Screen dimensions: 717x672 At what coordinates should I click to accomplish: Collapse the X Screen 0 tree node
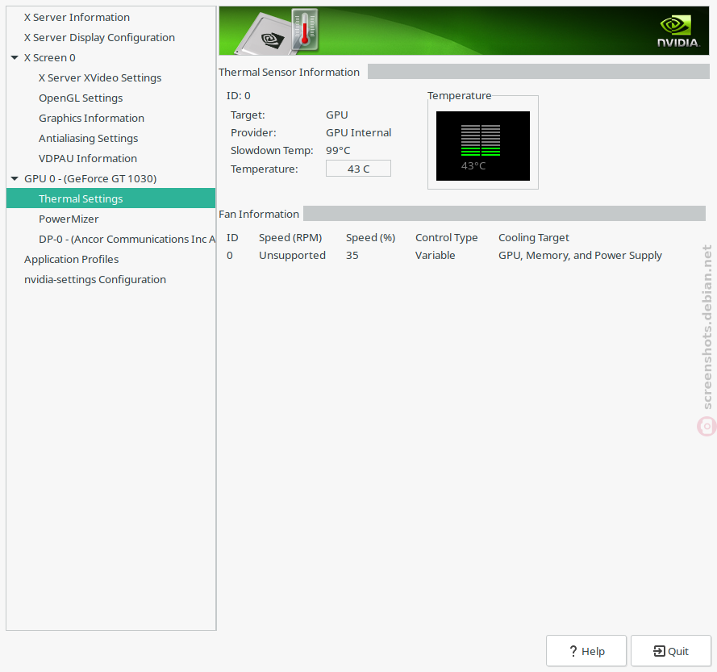(x=15, y=57)
